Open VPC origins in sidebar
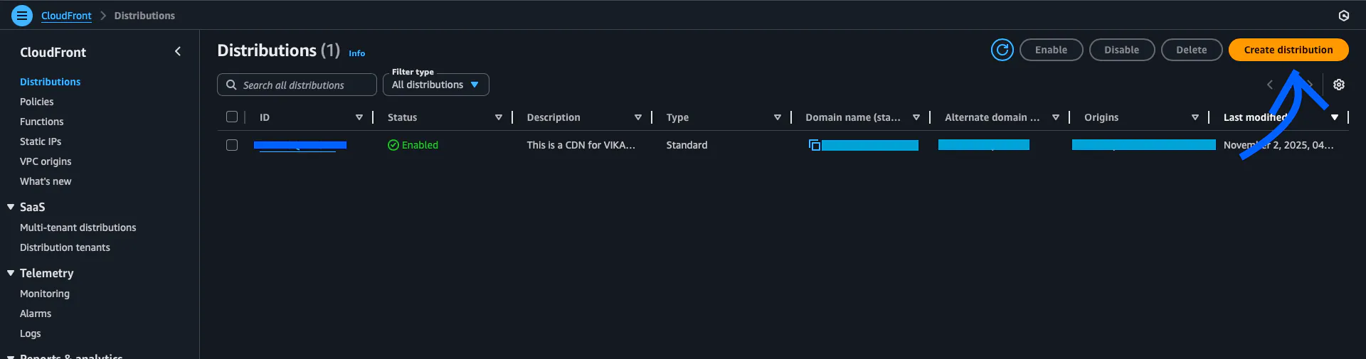This screenshot has width=1366, height=359. tap(46, 161)
